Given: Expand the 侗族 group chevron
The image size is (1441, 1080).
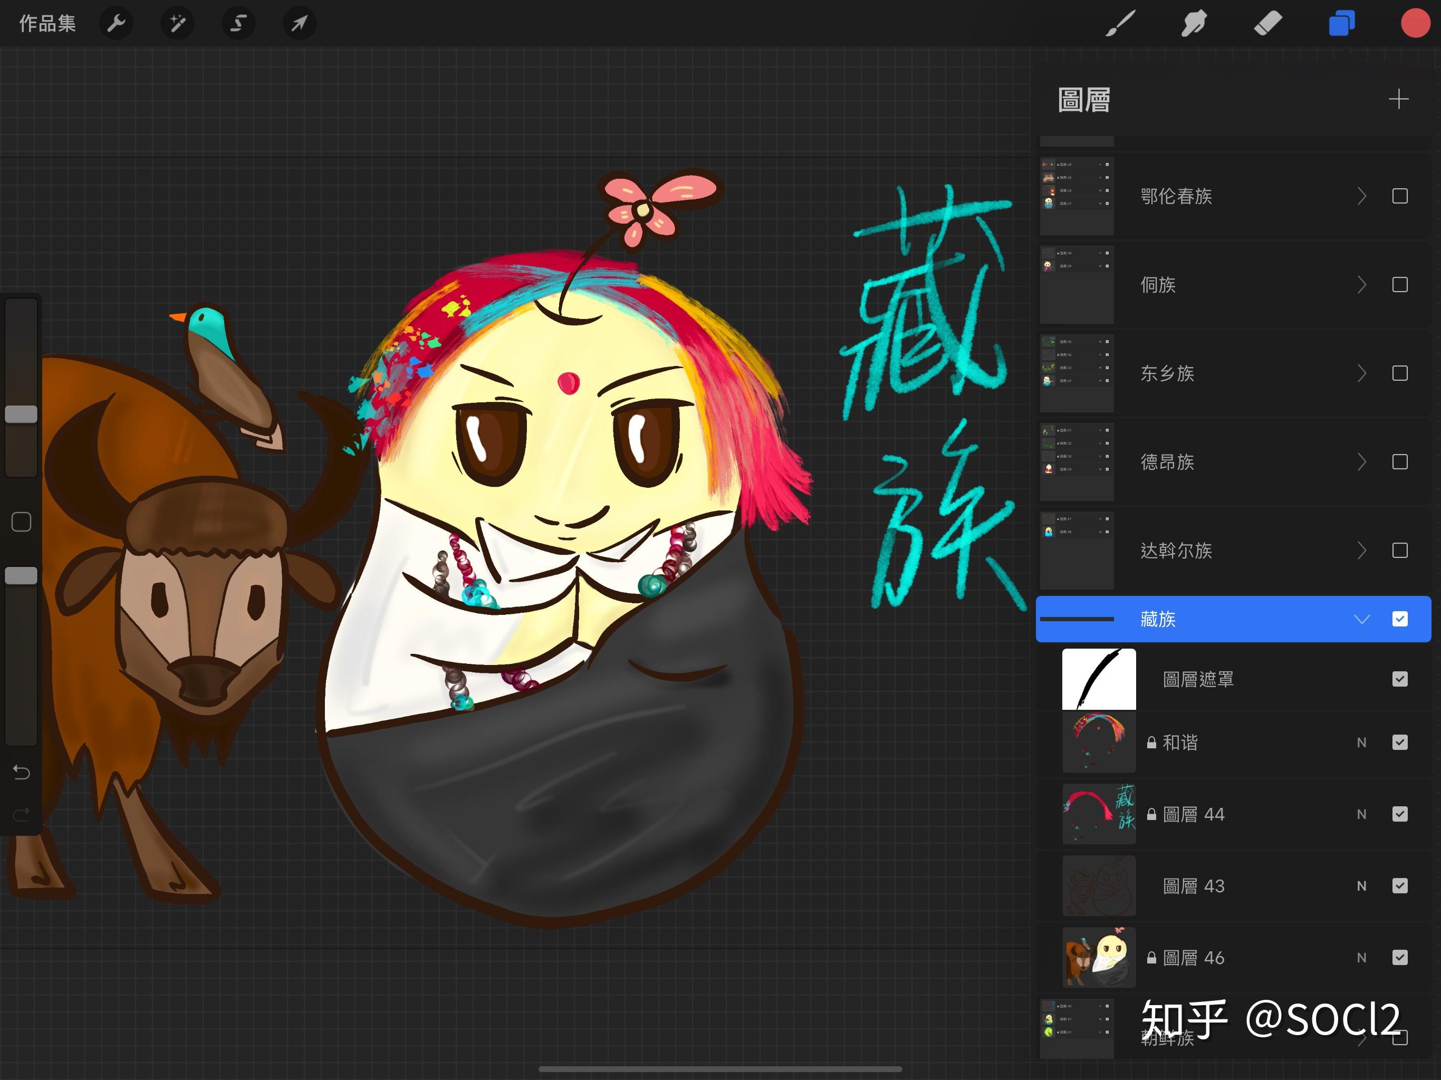Looking at the screenshot, I should pyautogui.click(x=1361, y=285).
